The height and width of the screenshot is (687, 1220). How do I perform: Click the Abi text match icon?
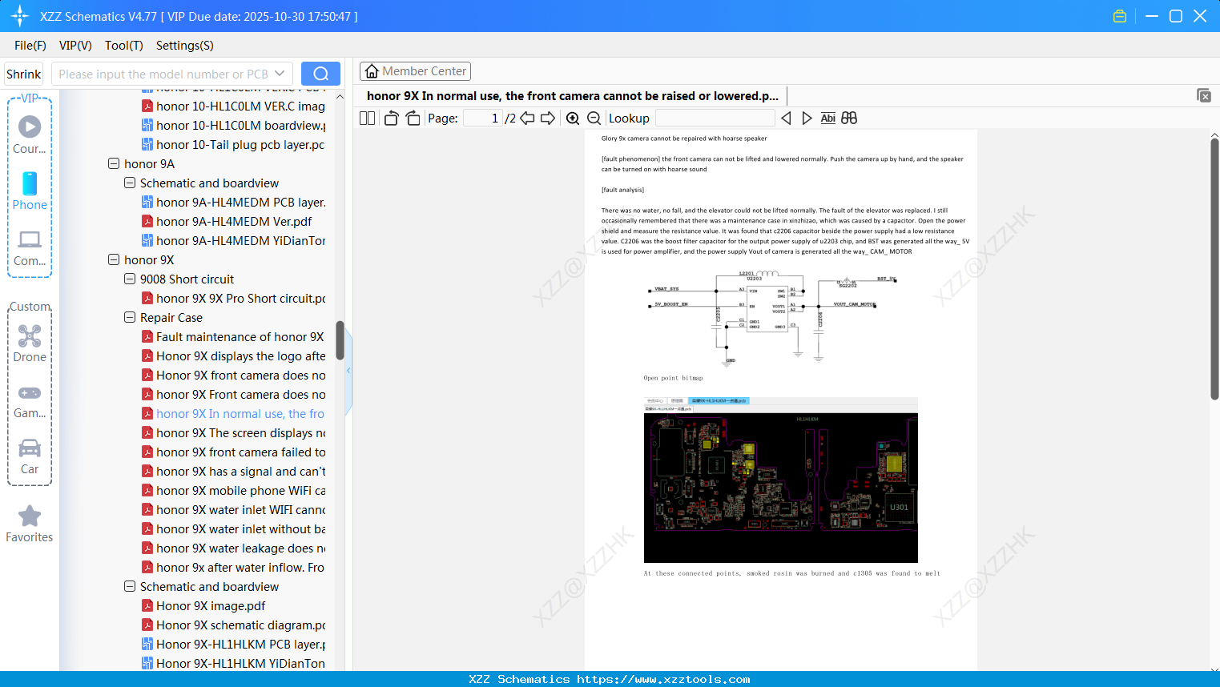coord(827,118)
